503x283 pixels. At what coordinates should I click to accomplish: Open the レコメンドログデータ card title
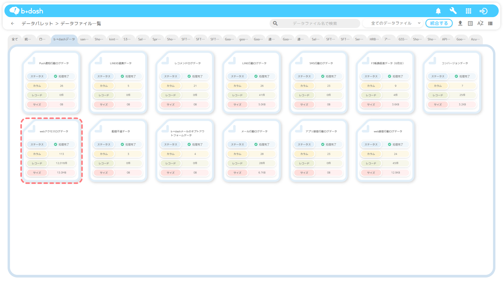[x=188, y=63]
